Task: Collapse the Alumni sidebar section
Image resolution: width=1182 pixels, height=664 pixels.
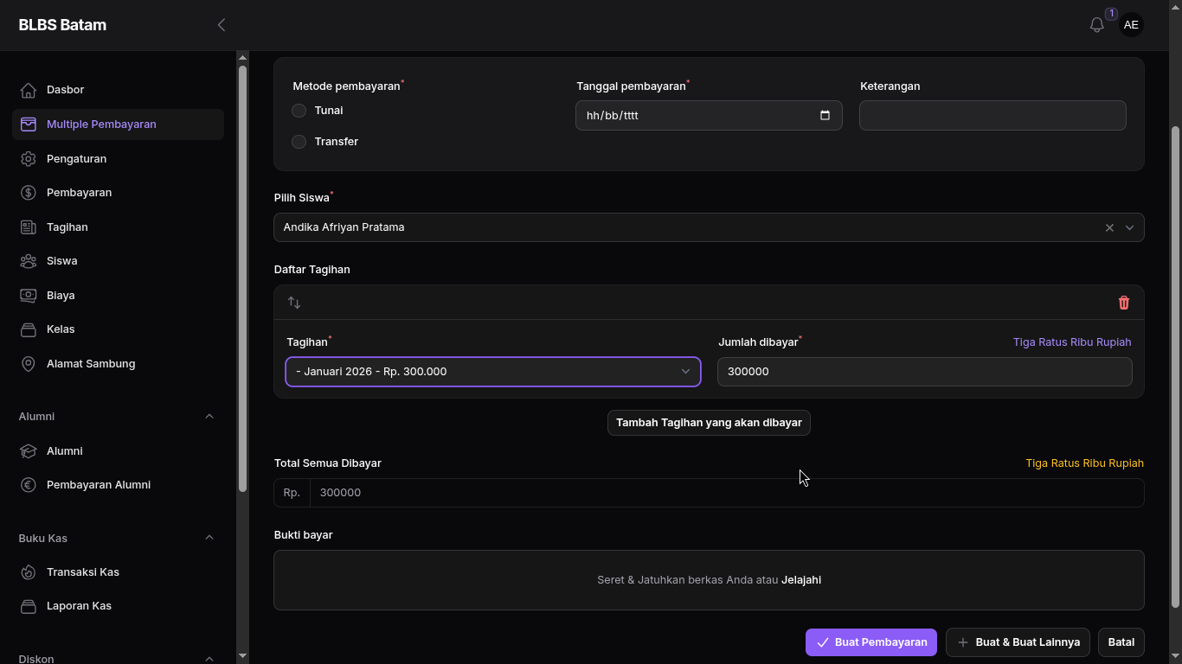Action: [x=209, y=417]
